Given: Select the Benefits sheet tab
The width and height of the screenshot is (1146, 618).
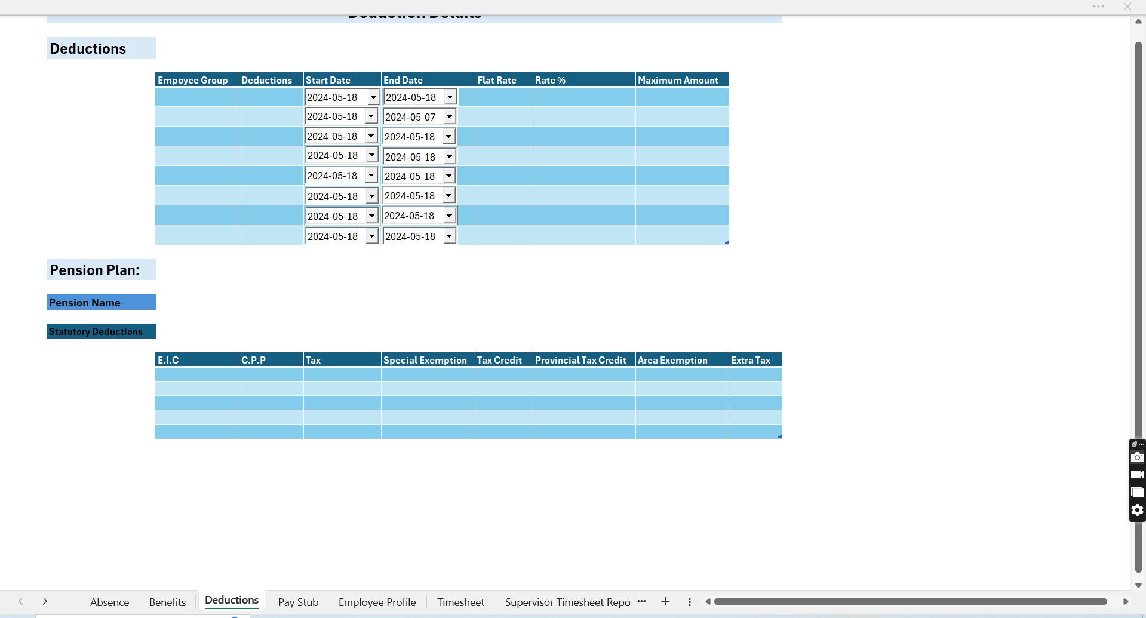Looking at the screenshot, I should tap(167, 602).
